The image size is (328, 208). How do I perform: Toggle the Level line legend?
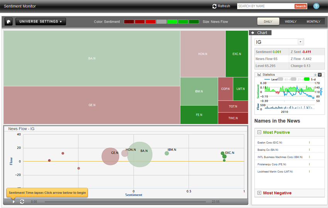point(271,79)
